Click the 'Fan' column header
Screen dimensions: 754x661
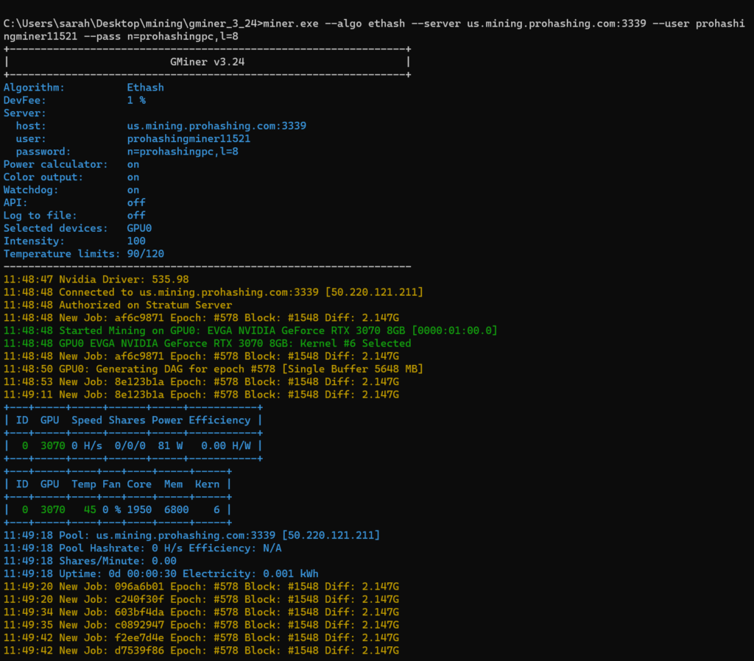112,484
